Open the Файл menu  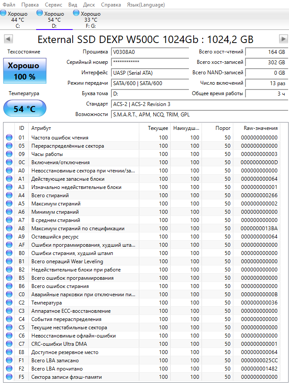tap(9, 5)
